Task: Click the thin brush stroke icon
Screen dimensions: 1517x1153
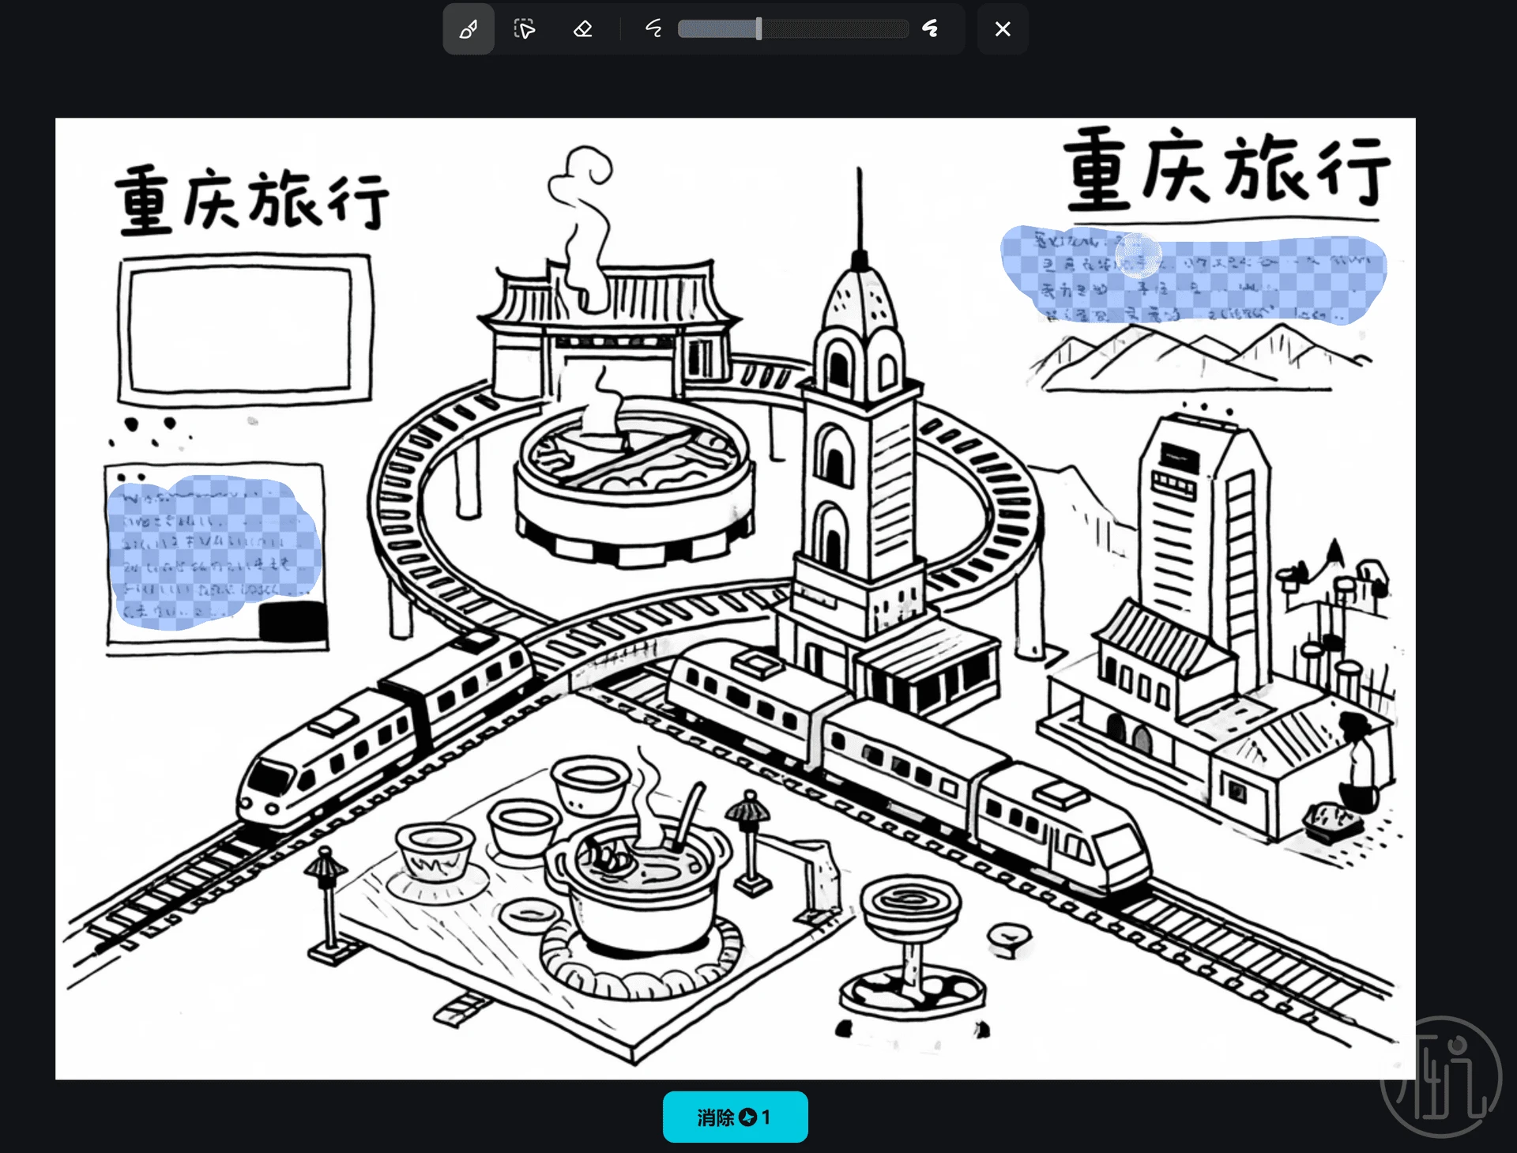Action: click(x=653, y=29)
